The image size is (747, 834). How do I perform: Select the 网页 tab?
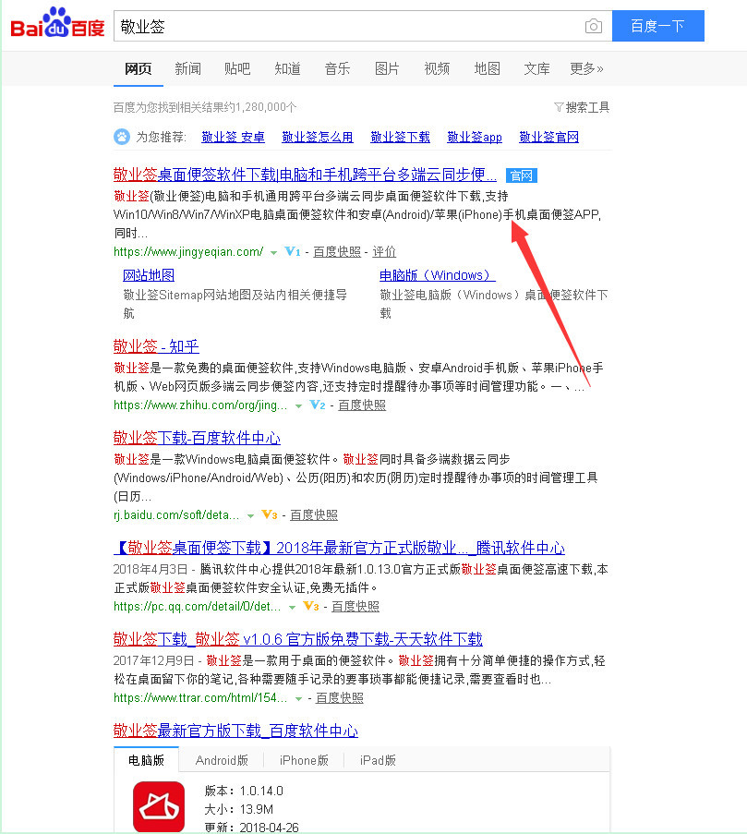coord(139,68)
